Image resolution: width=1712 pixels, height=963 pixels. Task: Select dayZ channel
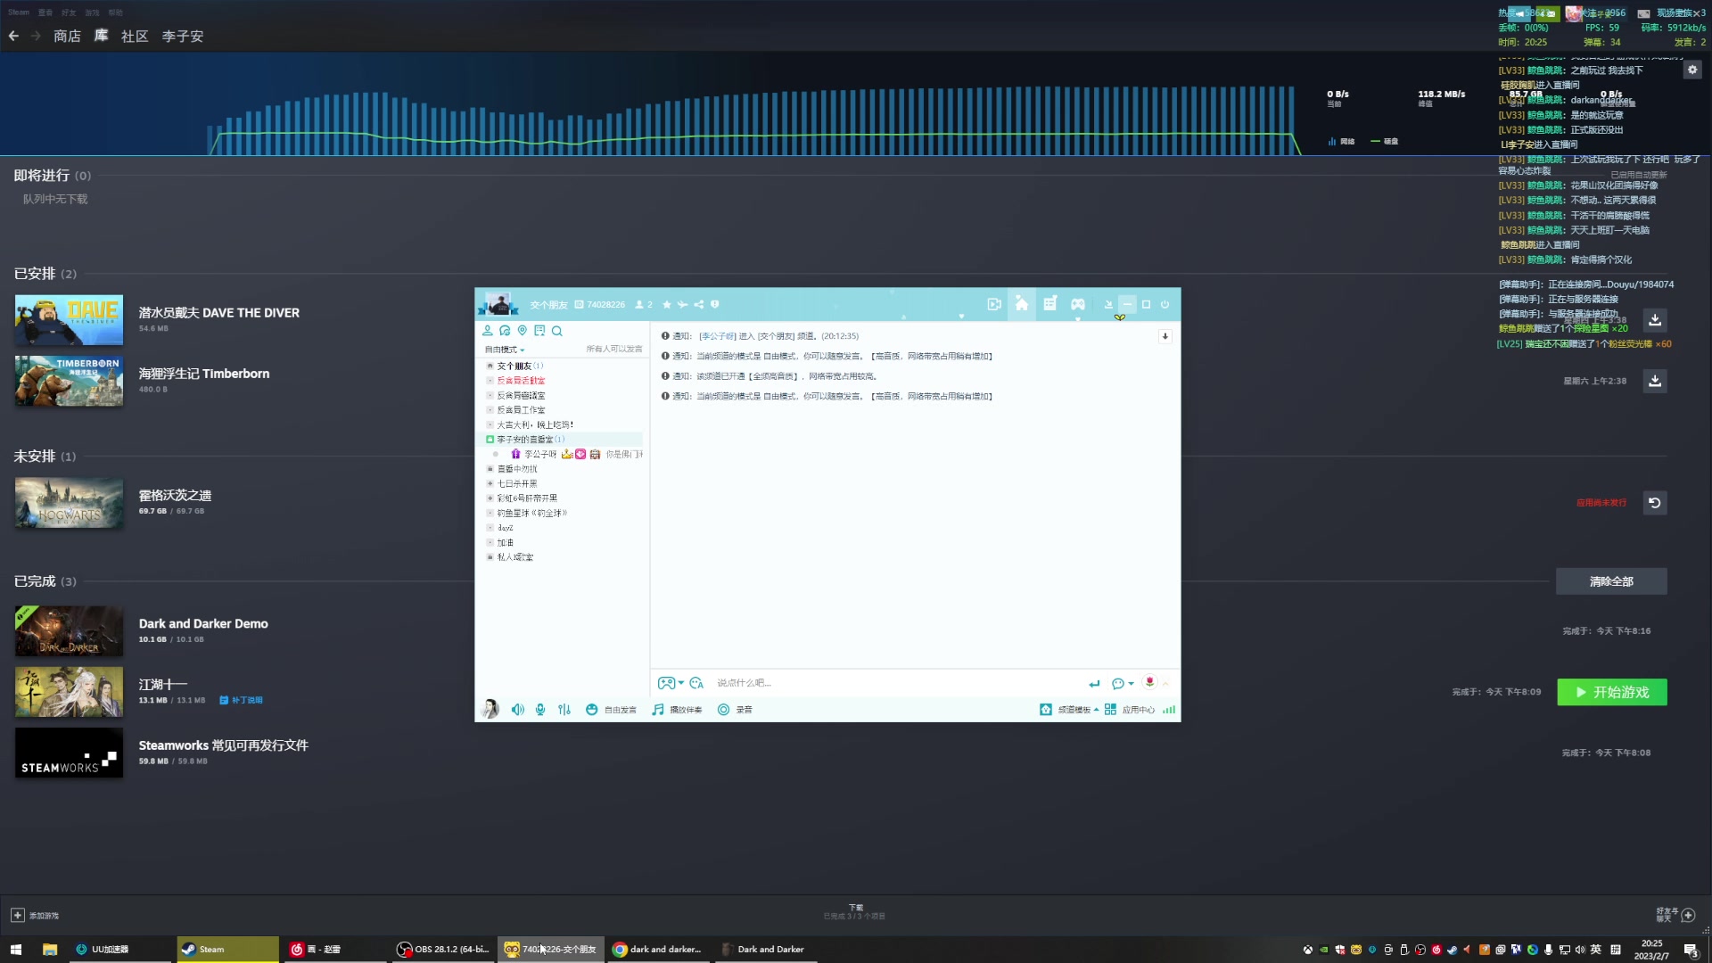point(506,528)
